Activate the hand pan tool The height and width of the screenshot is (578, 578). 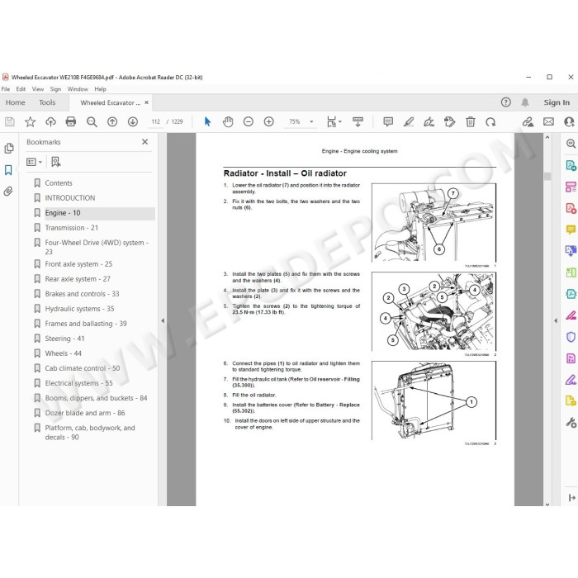point(228,121)
